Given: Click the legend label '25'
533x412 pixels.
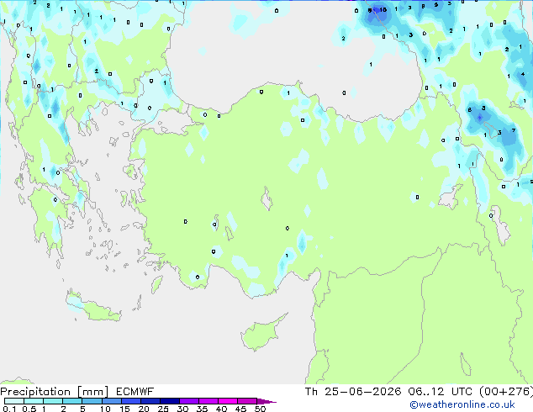Looking at the screenshot, I should (x=163, y=409).
